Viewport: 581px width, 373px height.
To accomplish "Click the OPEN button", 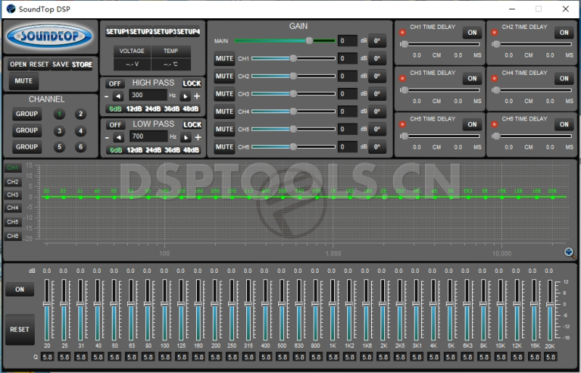I will click(x=18, y=65).
